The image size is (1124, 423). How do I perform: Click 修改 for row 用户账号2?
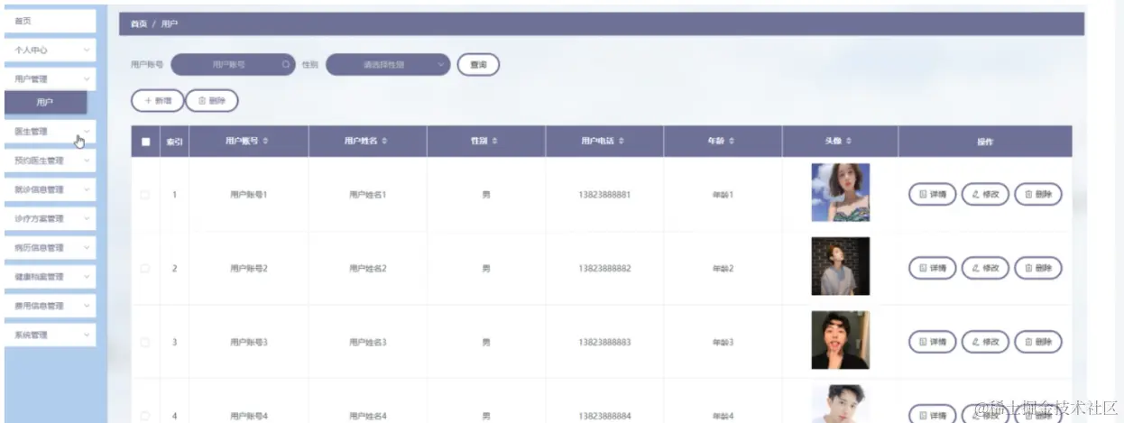(985, 268)
